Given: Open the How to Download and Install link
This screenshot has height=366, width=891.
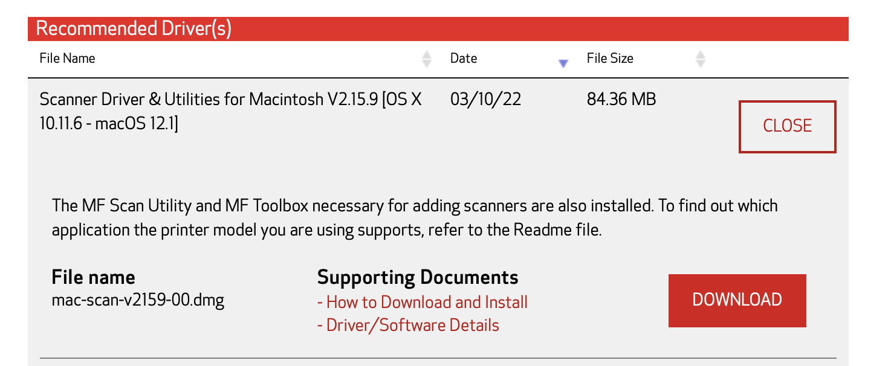Looking at the screenshot, I should coord(423,302).
